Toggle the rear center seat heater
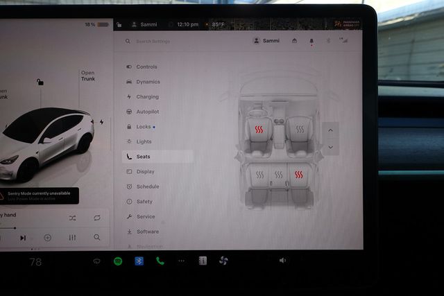This screenshot has width=444, height=296. click(x=279, y=175)
